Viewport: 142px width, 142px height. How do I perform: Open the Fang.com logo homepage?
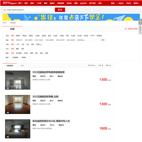[x=10, y=3]
